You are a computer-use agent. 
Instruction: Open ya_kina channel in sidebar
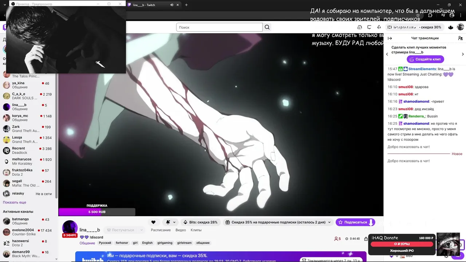coord(29,85)
